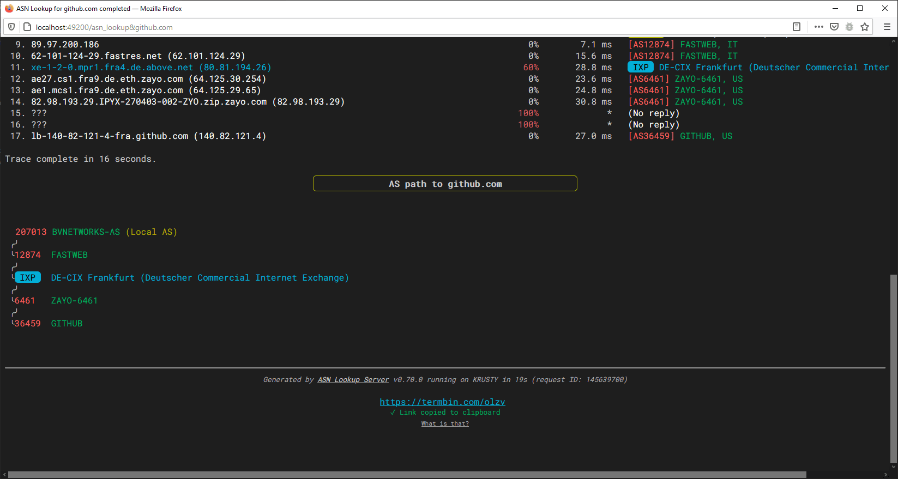Click the scroll up arrow

click(893, 41)
